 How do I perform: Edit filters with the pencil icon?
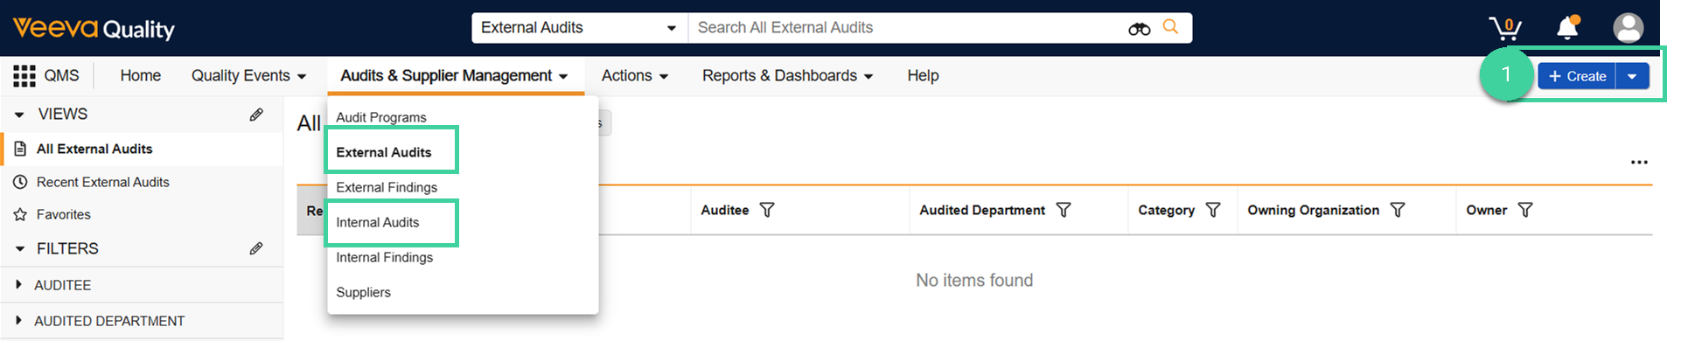coord(256,248)
